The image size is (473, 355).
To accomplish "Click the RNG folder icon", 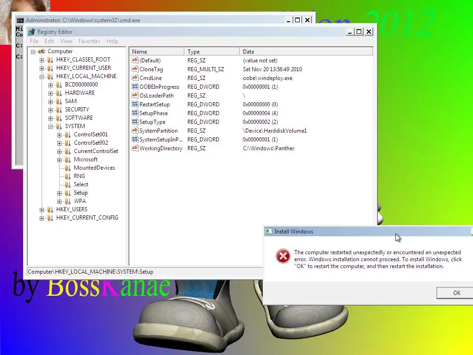I will [x=68, y=176].
